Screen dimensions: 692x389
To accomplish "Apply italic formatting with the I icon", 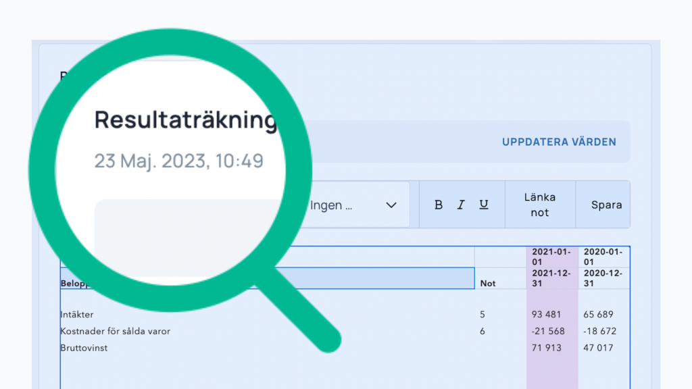I will click(x=461, y=205).
